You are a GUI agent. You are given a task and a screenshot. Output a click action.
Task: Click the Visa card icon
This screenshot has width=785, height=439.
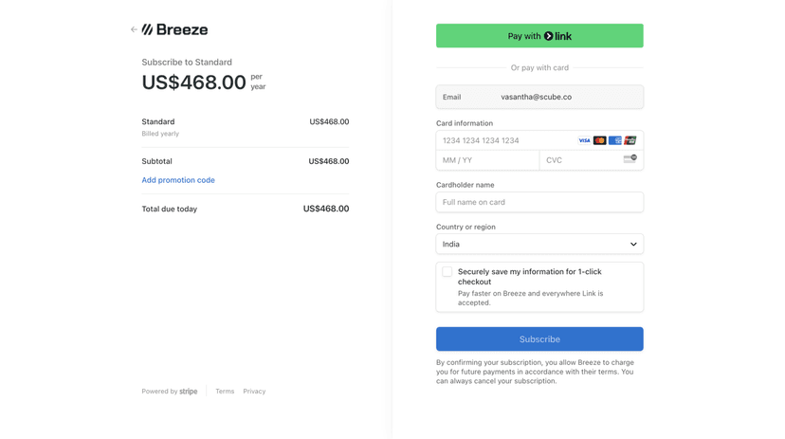point(584,140)
